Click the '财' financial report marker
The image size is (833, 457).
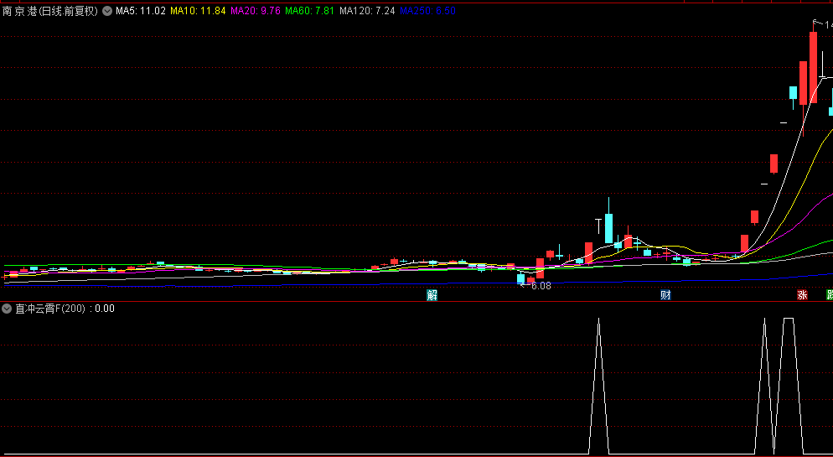665,294
